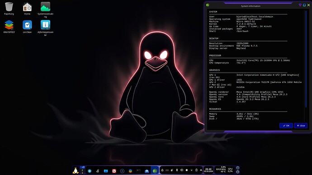Open the 20:40 clock calendar
This screenshot has height=175, width=312.
pos(208,170)
